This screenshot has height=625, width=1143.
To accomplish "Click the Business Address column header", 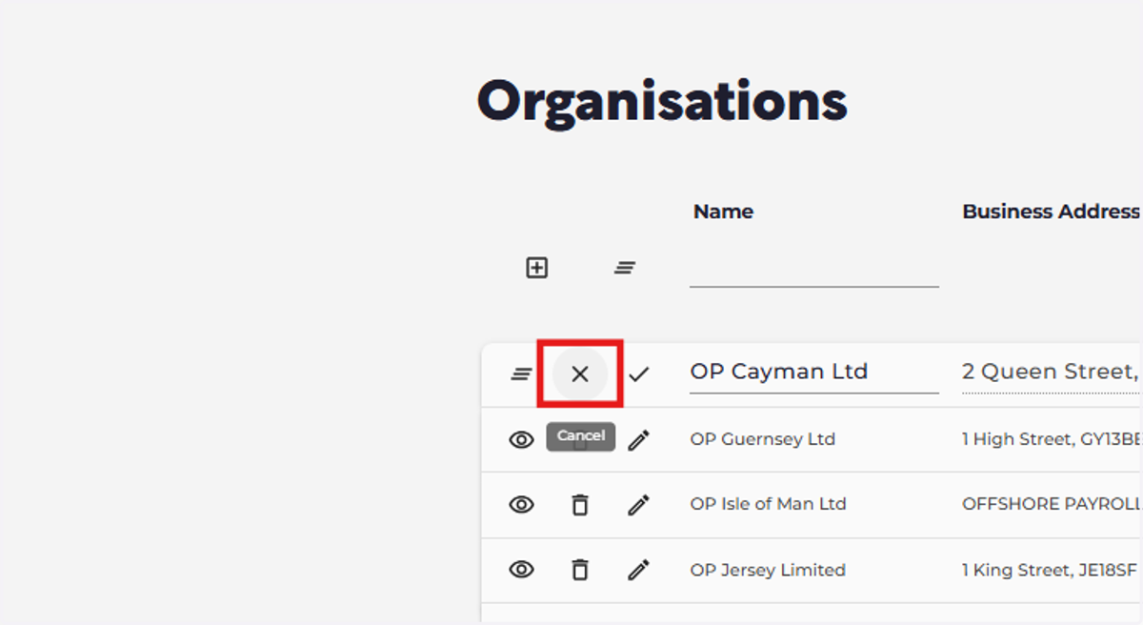I will pos(1052,212).
